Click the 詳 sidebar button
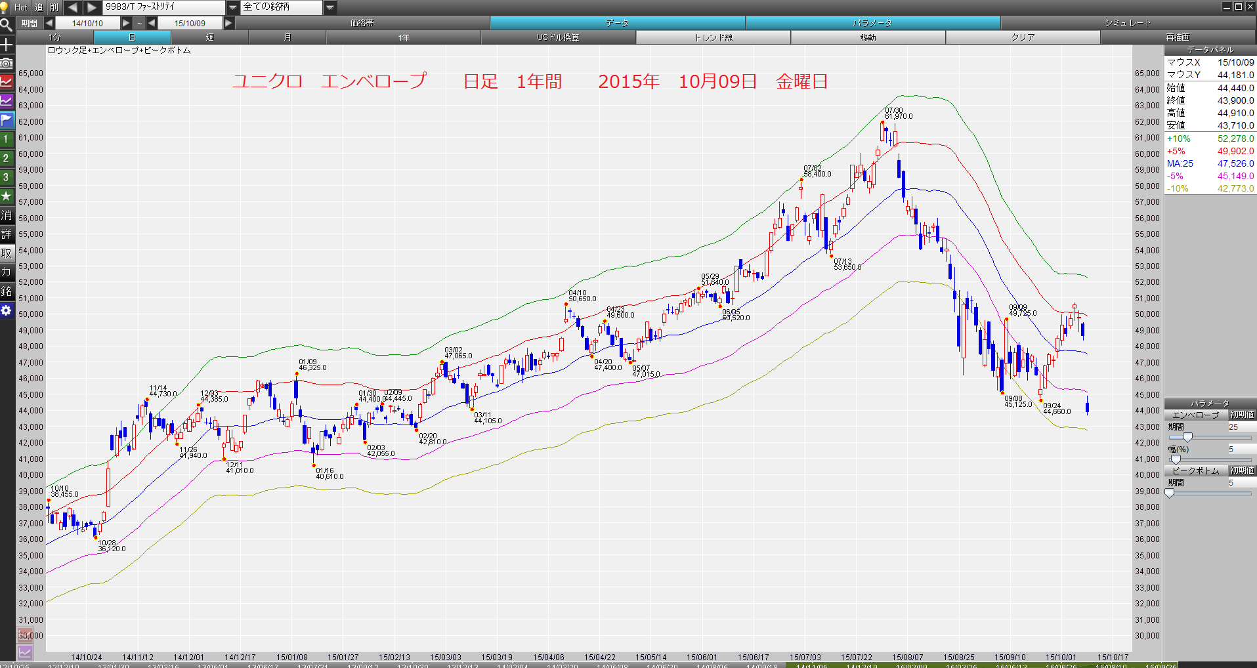Image resolution: width=1257 pixels, height=668 pixels. (x=7, y=234)
